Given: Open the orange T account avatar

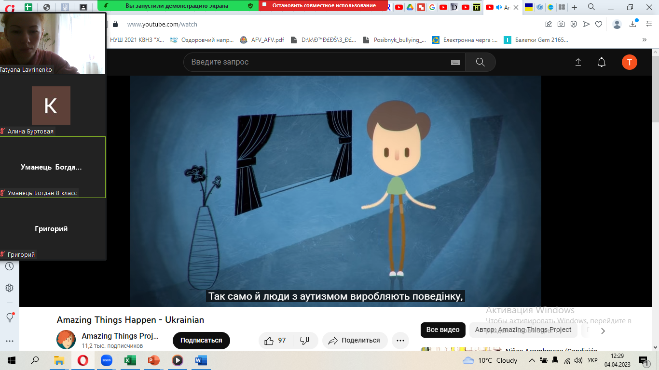Looking at the screenshot, I should (629, 62).
